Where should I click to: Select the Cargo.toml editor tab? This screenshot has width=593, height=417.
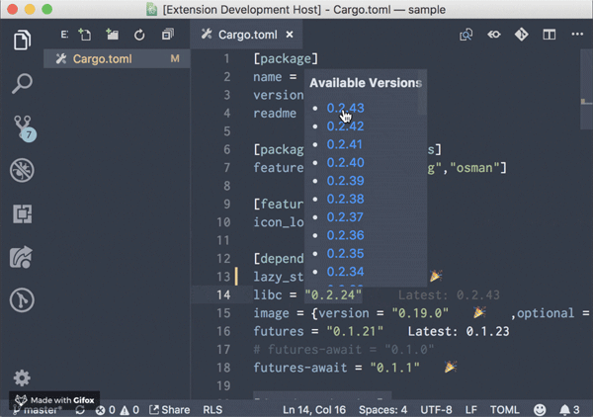click(x=249, y=35)
